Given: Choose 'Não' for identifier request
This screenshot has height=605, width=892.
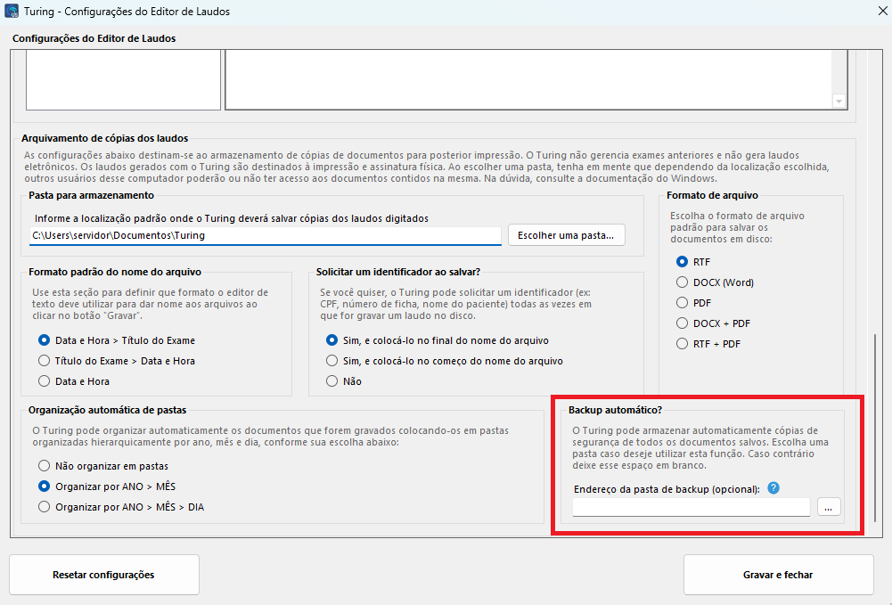Looking at the screenshot, I should click(x=332, y=381).
